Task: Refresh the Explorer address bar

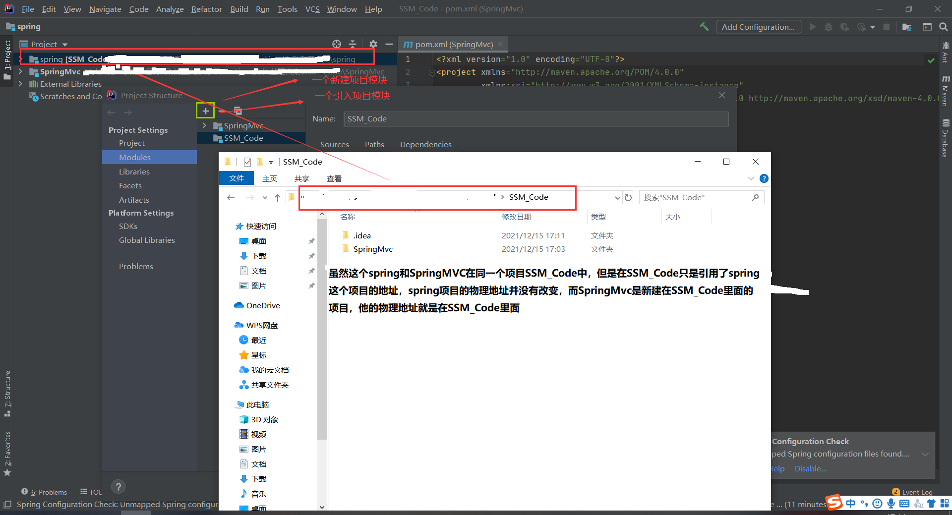Action: (628, 198)
